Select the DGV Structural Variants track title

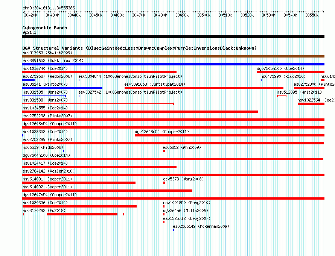coord(140,48)
